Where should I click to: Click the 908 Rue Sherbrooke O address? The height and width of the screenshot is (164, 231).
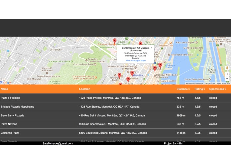click(x=112, y=124)
